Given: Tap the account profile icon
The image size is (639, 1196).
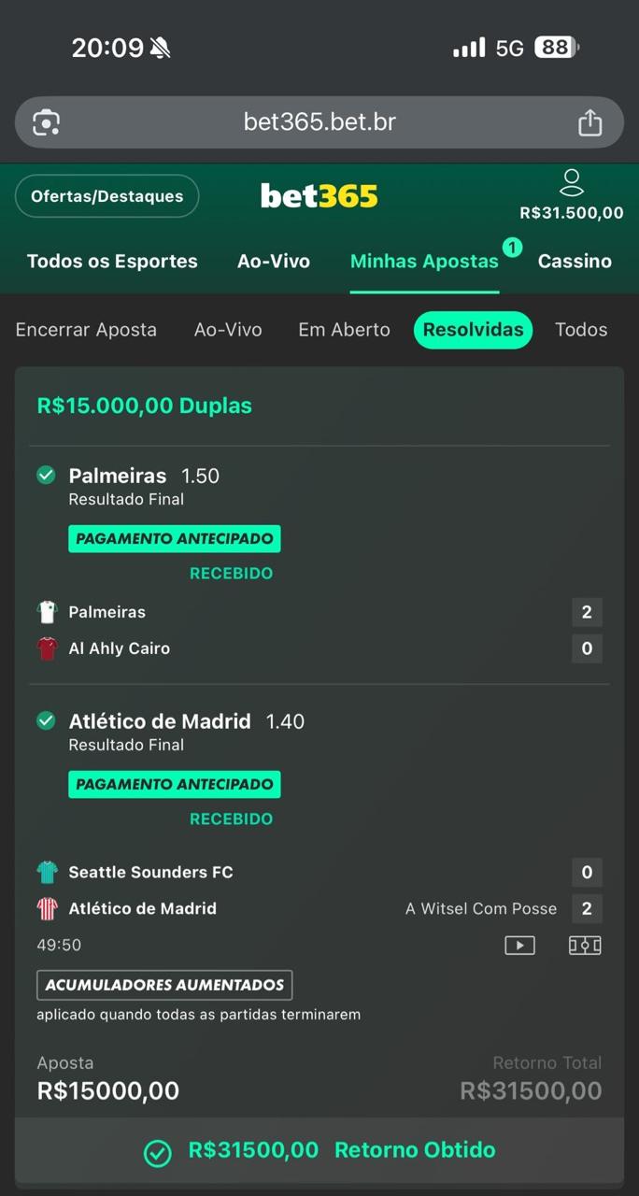Looking at the screenshot, I should 572,181.
